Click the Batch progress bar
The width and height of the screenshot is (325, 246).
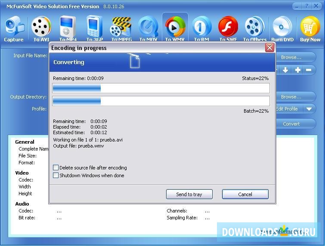coord(161,101)
